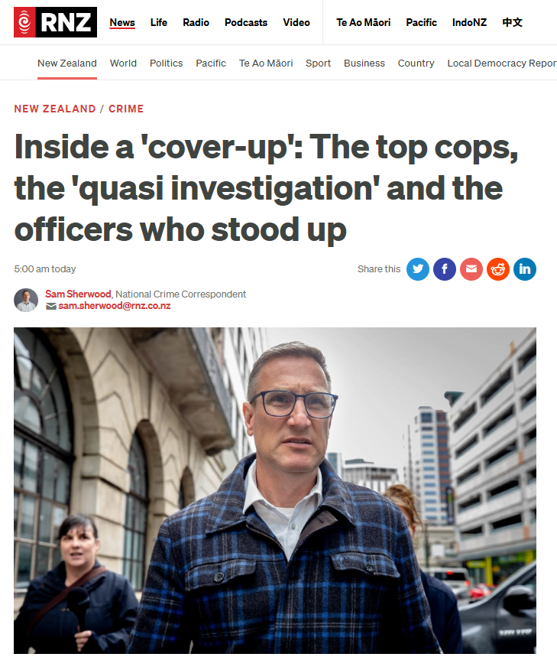Share the article on Facebook

(445, 269)
